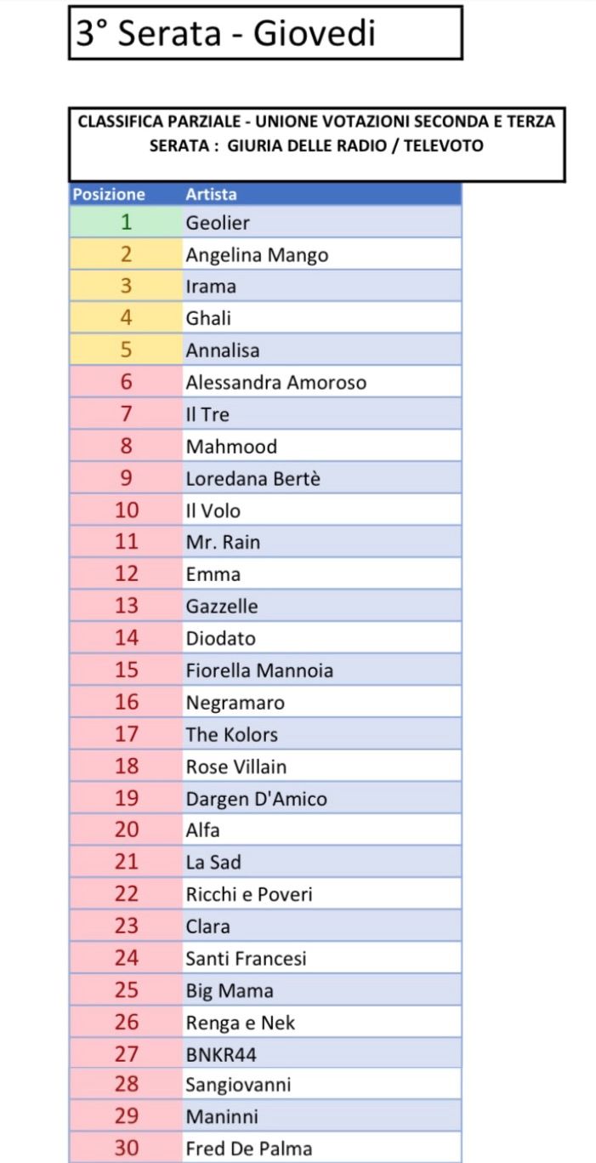Select the Ghali artist cell
This screenshot has width=596, height=1163.
321,318
